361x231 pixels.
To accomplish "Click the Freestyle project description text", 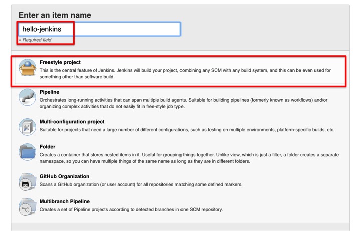I will [x=185, y=73].
